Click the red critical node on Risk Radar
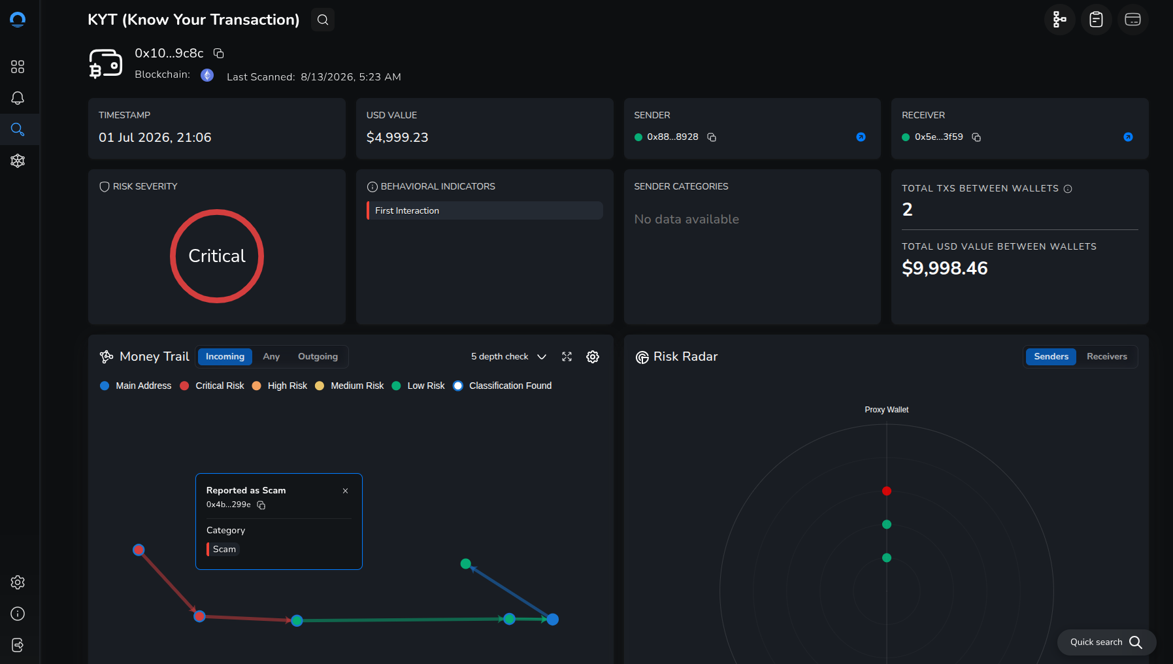This screenshot has height=664, width=1173. click(x=887, y=491)
